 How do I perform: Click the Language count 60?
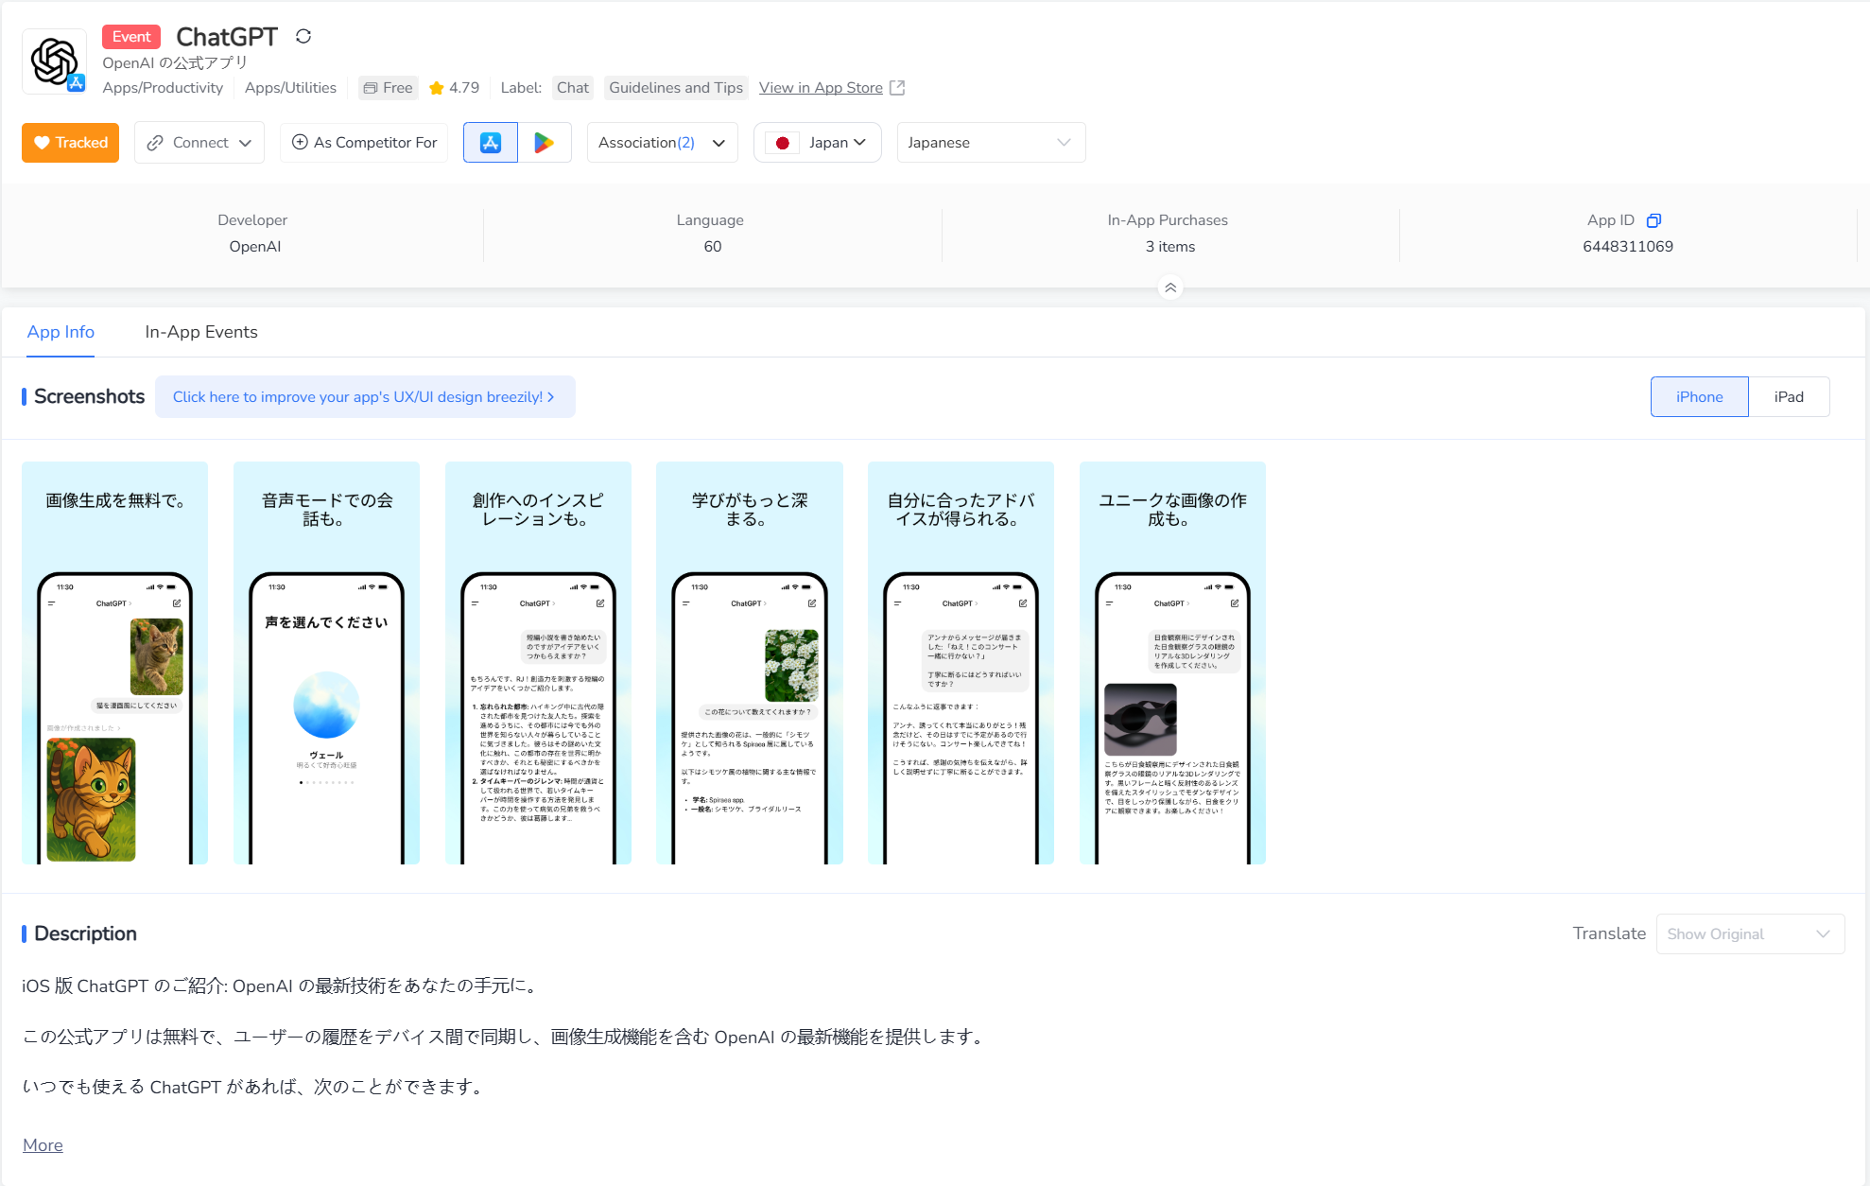713,247
